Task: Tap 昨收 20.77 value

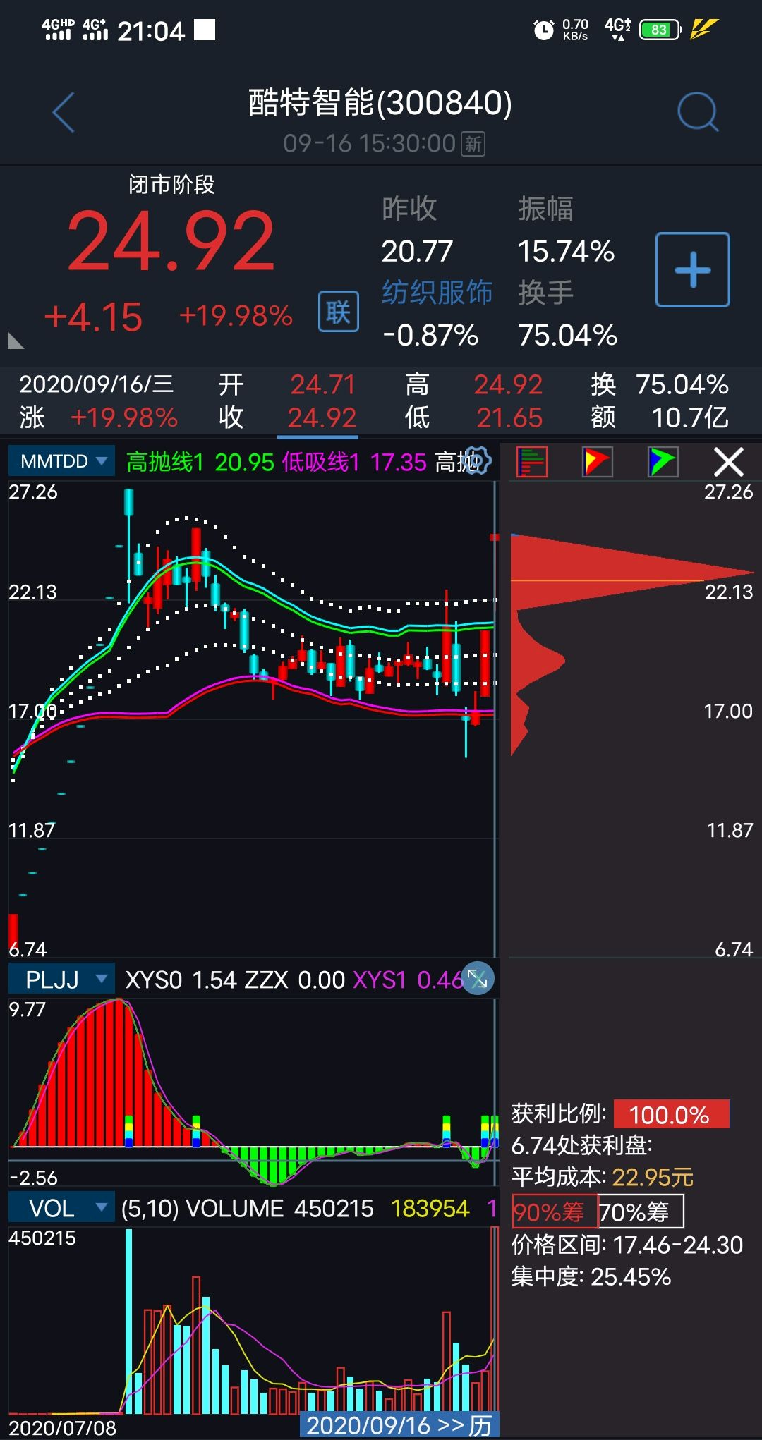Action: [417, 252]
